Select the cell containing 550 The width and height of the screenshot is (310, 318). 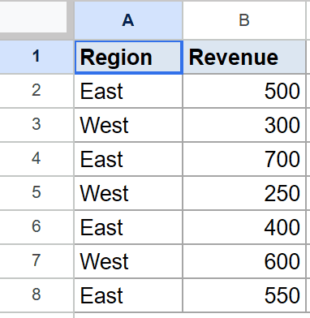coord(244,295)
